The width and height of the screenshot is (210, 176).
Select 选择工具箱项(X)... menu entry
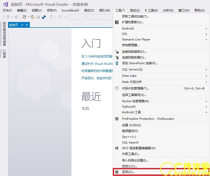161,95
